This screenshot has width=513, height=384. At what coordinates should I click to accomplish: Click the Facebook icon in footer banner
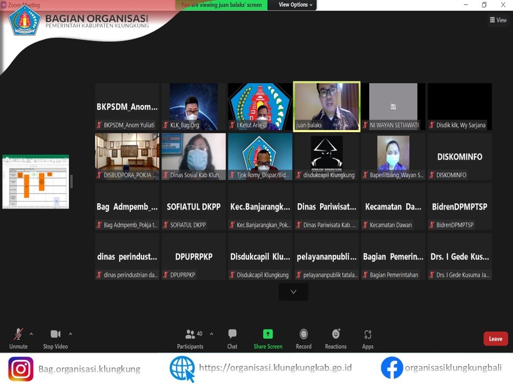[392, 369]
